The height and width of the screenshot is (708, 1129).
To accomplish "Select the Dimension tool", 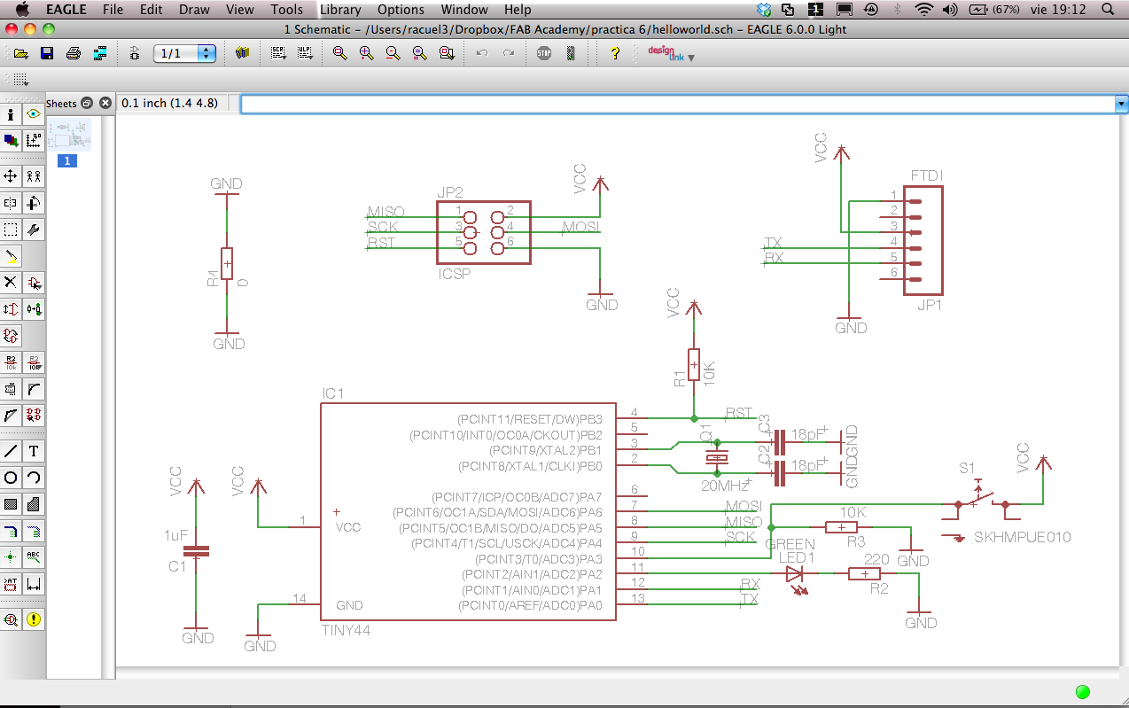I will coord(34,584).
